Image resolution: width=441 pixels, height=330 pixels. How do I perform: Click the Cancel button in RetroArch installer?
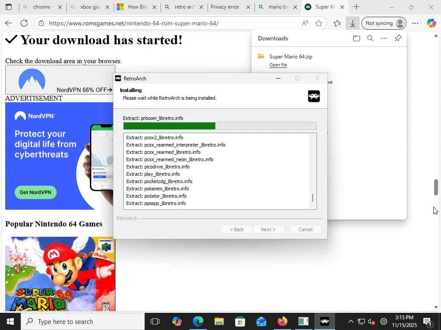pyautogui.click(x=305, y=229)
